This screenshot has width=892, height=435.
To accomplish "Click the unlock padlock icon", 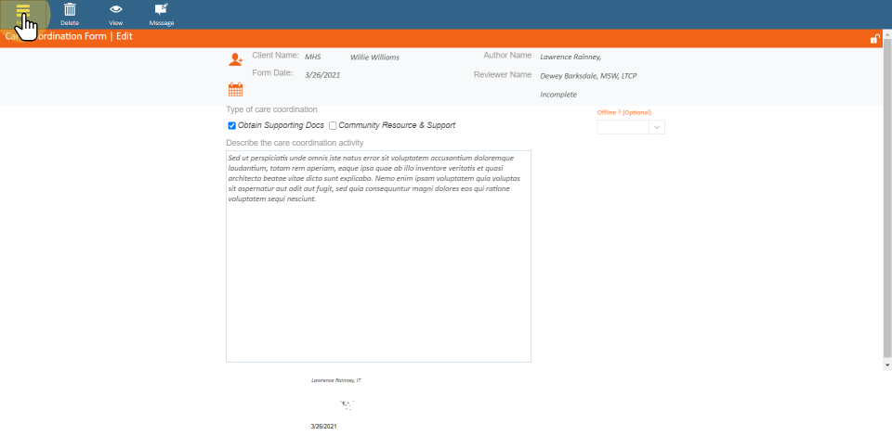I will pos(874,38).
